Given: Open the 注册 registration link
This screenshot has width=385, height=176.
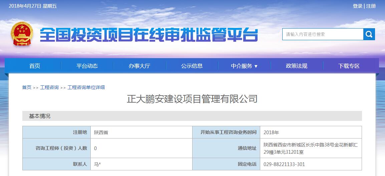Looking at the screenshot, I should 371,6.
